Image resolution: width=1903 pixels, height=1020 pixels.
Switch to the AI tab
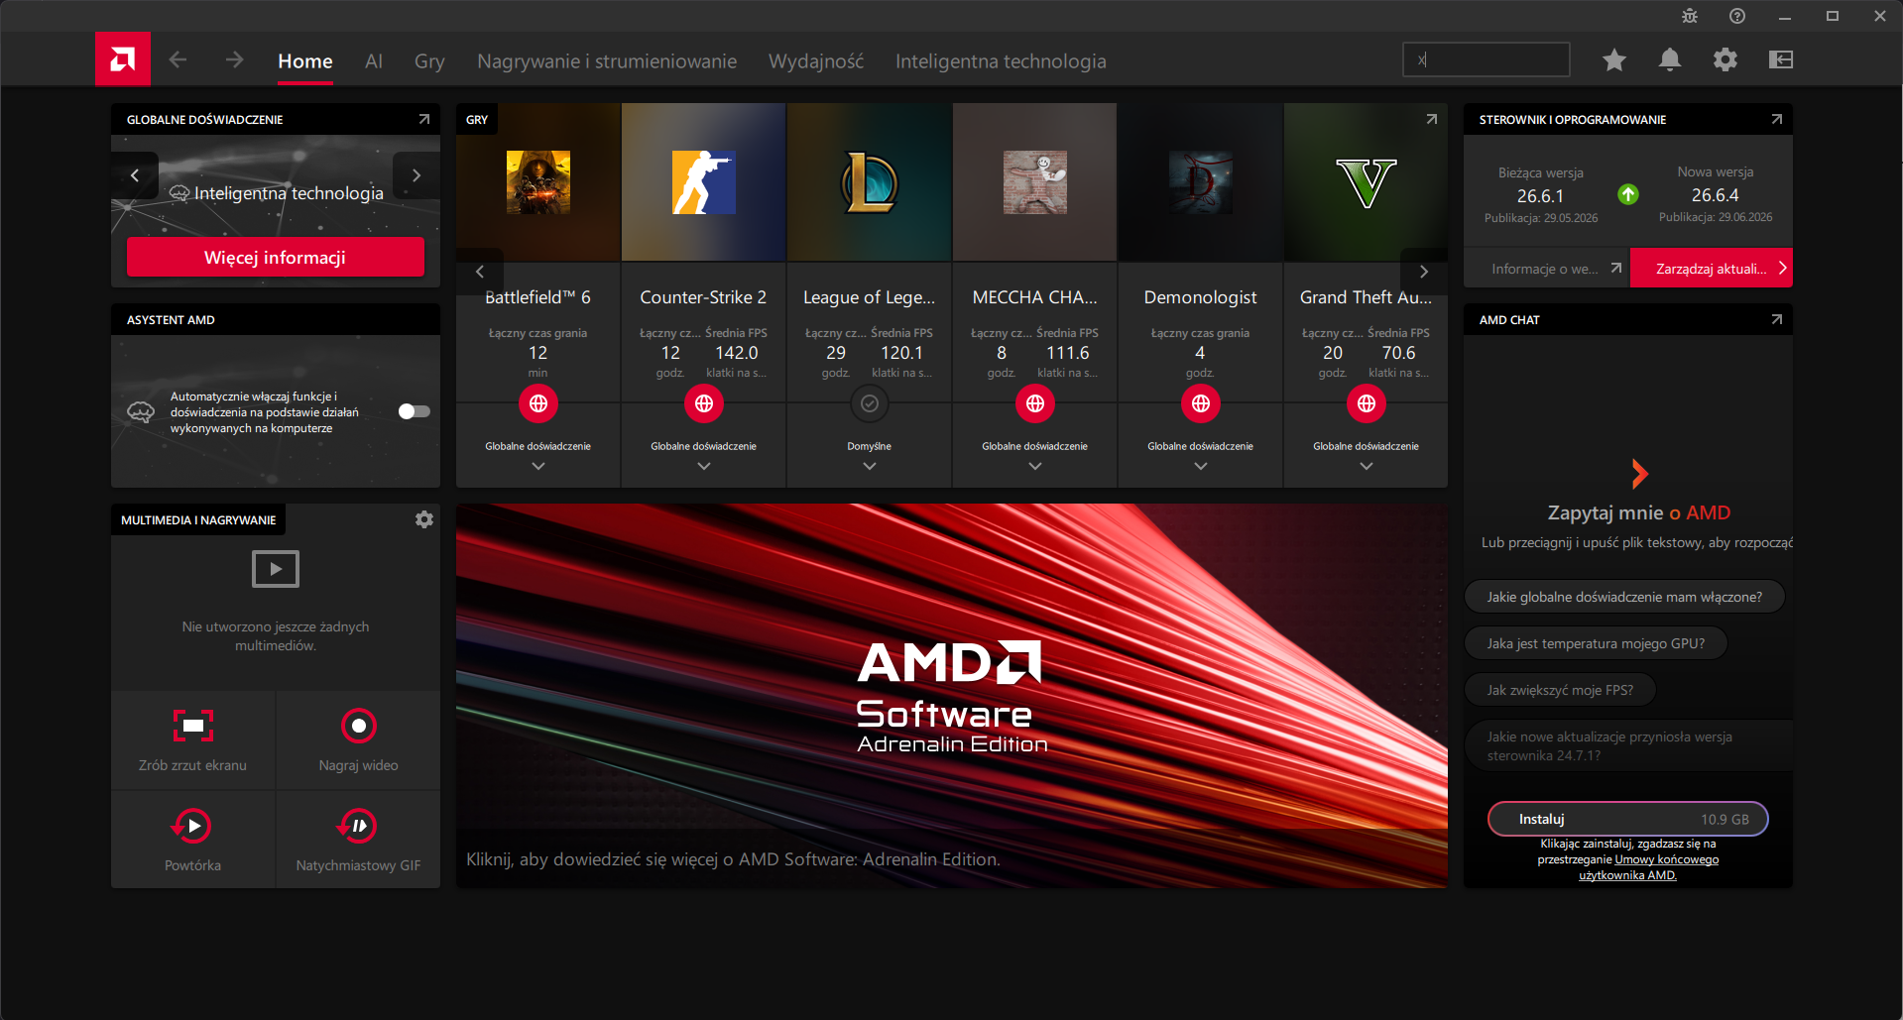[374, 60]
